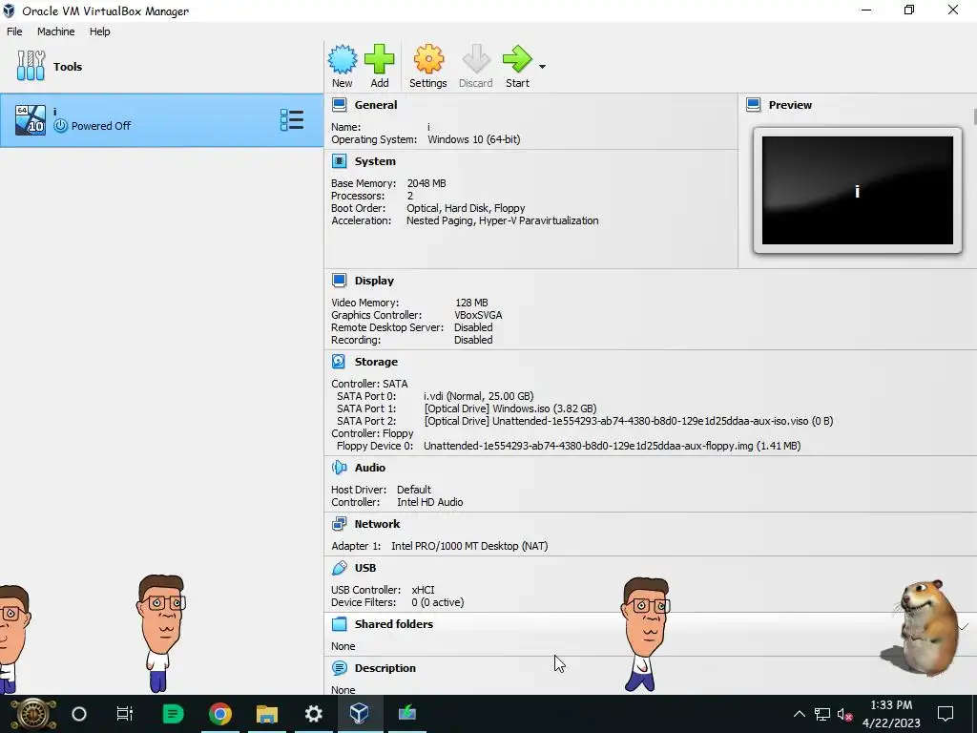This screenshot has width=977, height=733.
Task: Open the Display section header link
Action: point(374,281)
